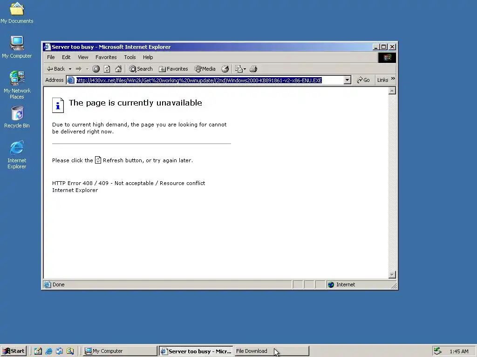This screenshot has width=477, height=357.
Task: Click the Edit toolbar icon
Action: (x=239, y=69)
